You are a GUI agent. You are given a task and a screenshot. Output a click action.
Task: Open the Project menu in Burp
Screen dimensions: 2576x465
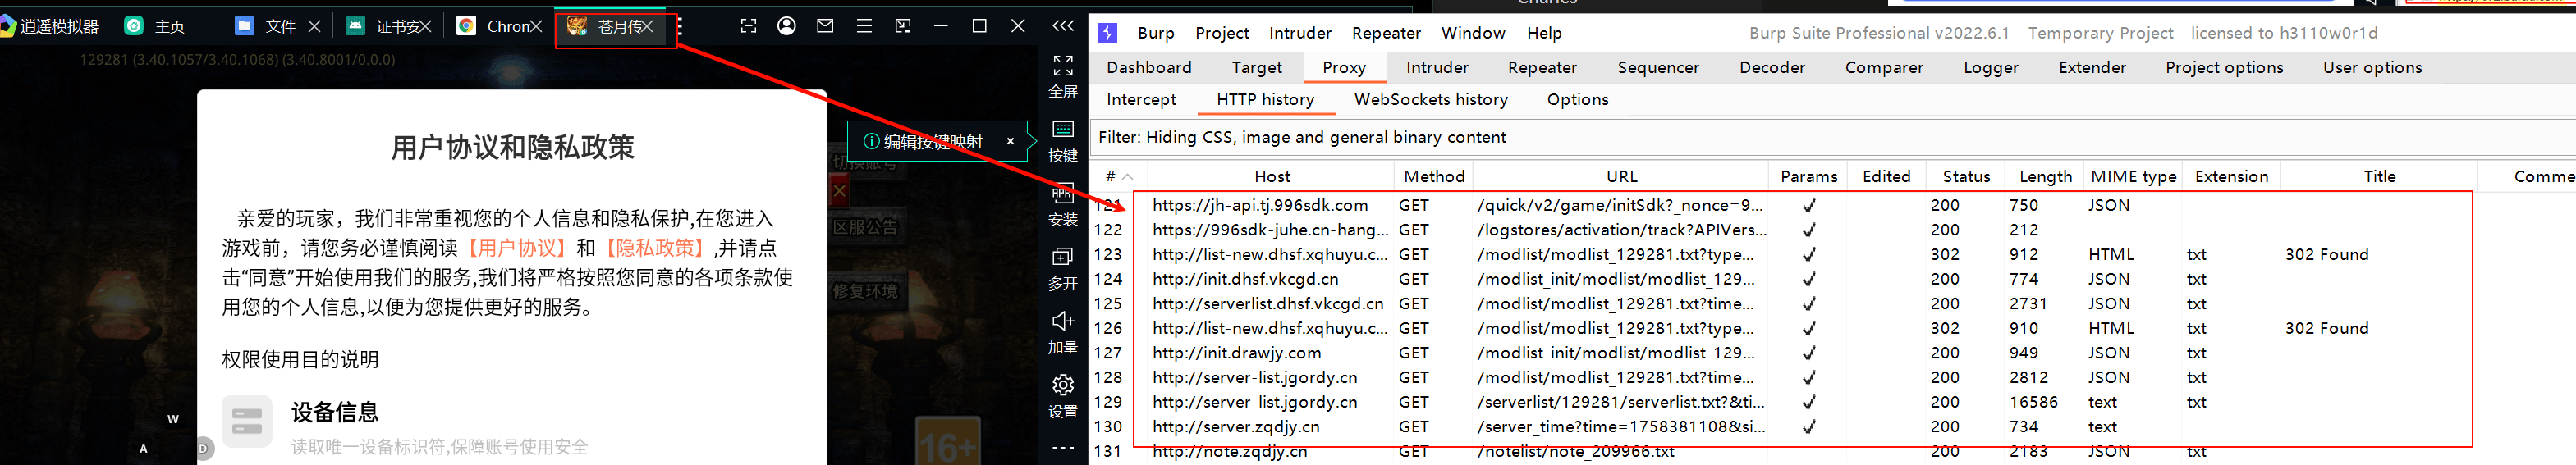(x=1222, y=33)
